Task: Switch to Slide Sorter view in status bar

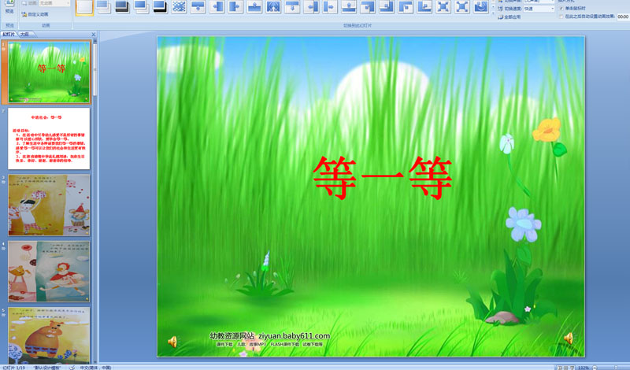Action: pos(565,368)
